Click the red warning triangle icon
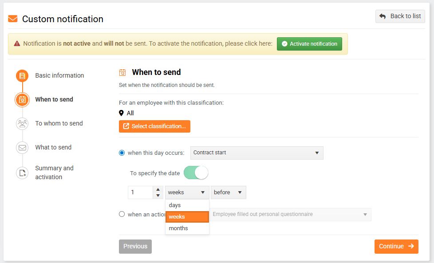The image size is (434, 263). pos(17,44)
